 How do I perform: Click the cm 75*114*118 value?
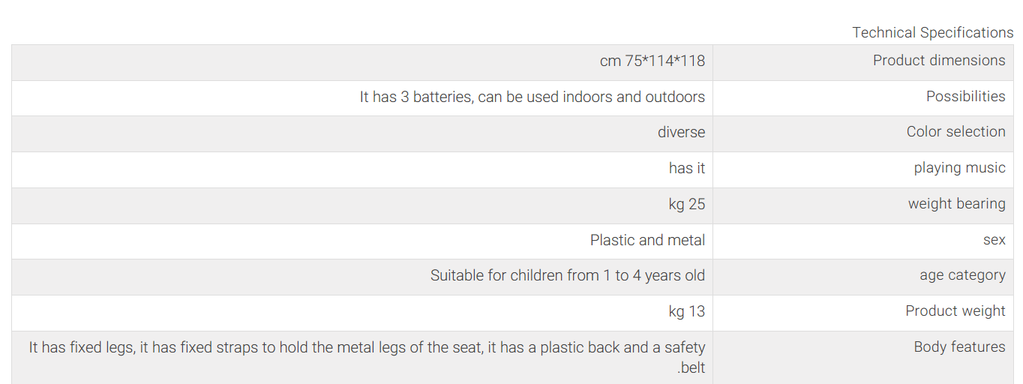tap(652, 61)
